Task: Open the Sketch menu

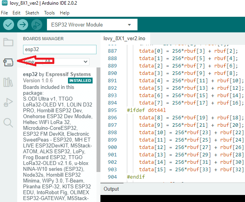Action: click(x=32, y=13)
